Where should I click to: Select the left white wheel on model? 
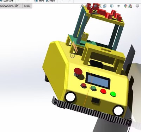[x=70, y=97]
